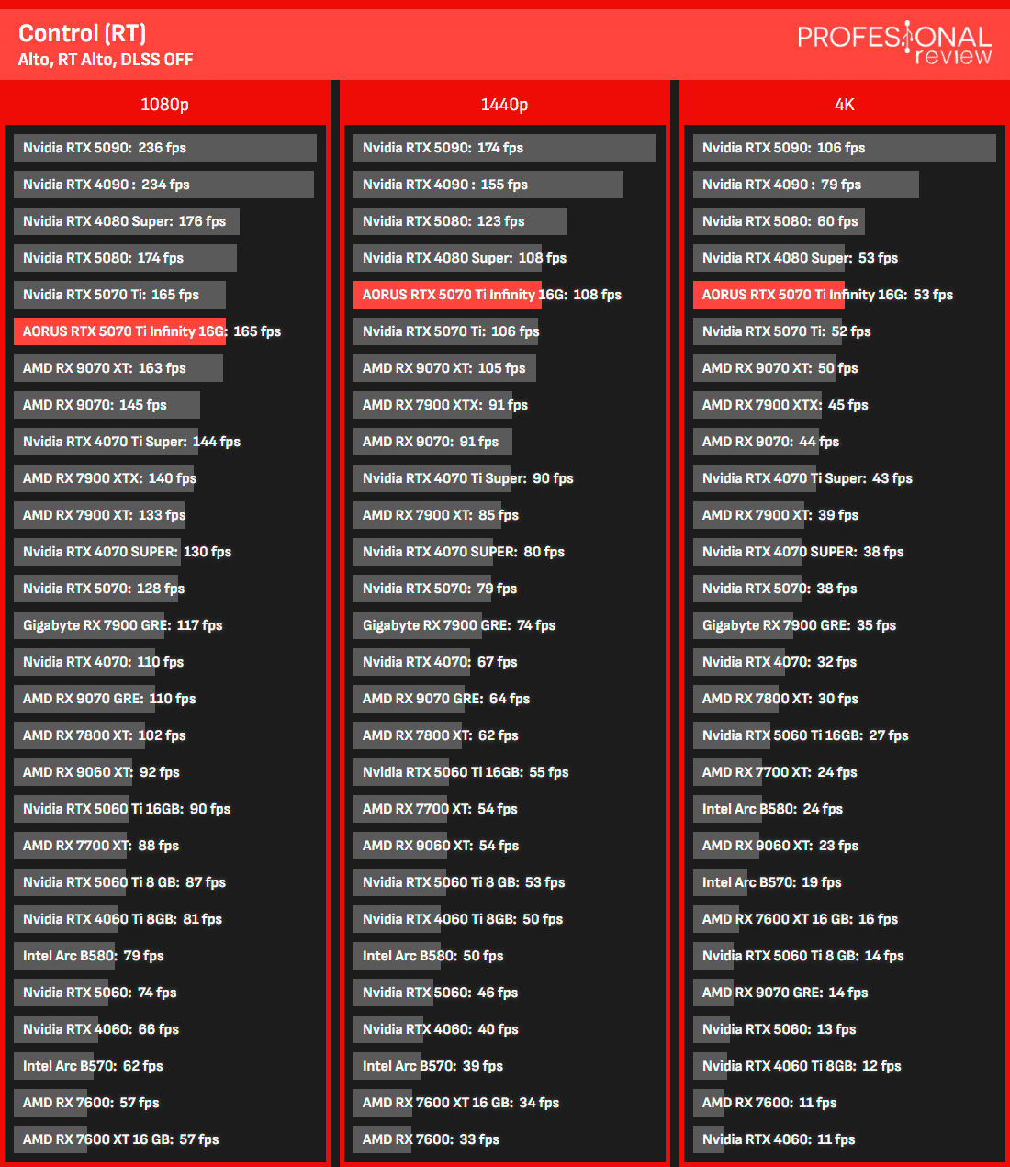Click 'Nvidia RTX 5070 Ti: 165 fps' bar

pyautogui.click(x=119, y=295)
